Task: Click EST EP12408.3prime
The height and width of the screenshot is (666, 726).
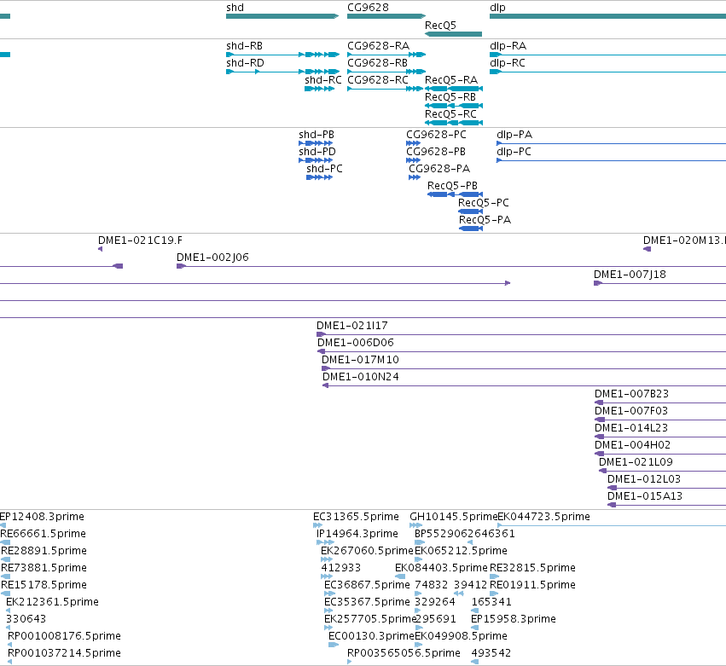Action: (x=3, y=525)
